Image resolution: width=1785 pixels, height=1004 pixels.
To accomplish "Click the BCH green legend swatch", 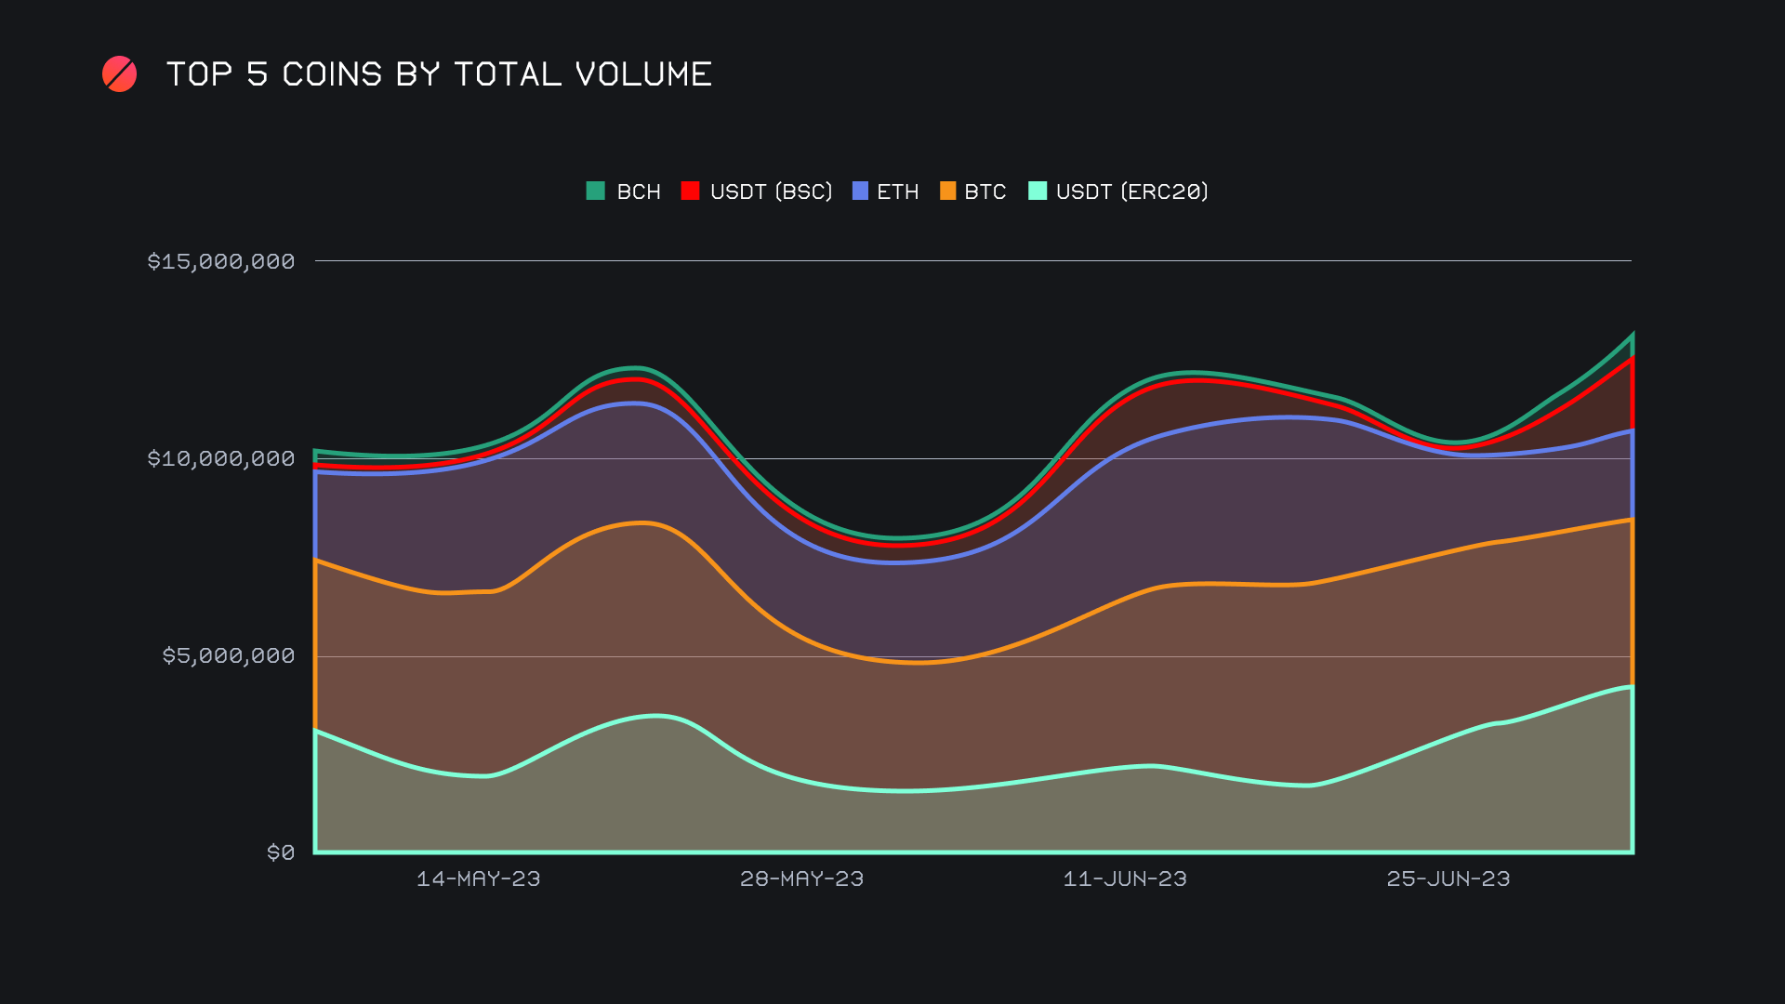I will (596, 192).
